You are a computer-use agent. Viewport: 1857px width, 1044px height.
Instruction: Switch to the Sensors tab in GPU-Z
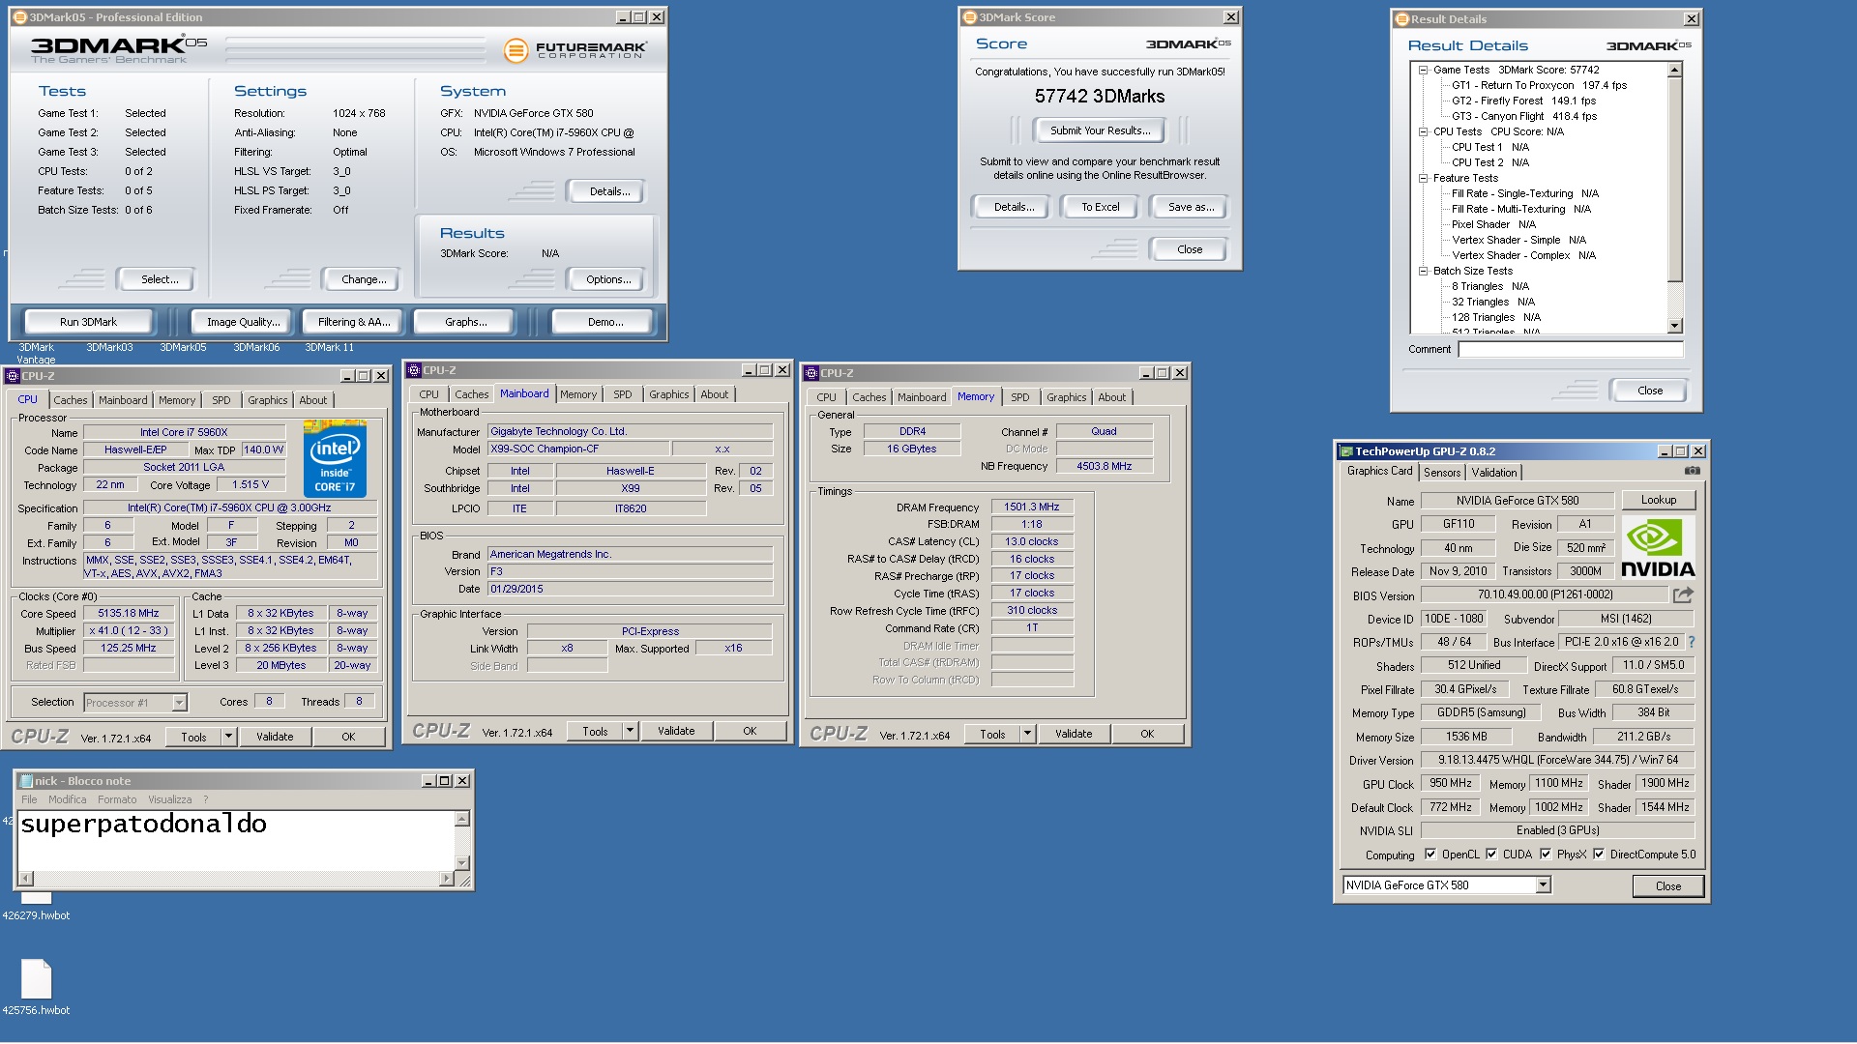[1441, 473]
